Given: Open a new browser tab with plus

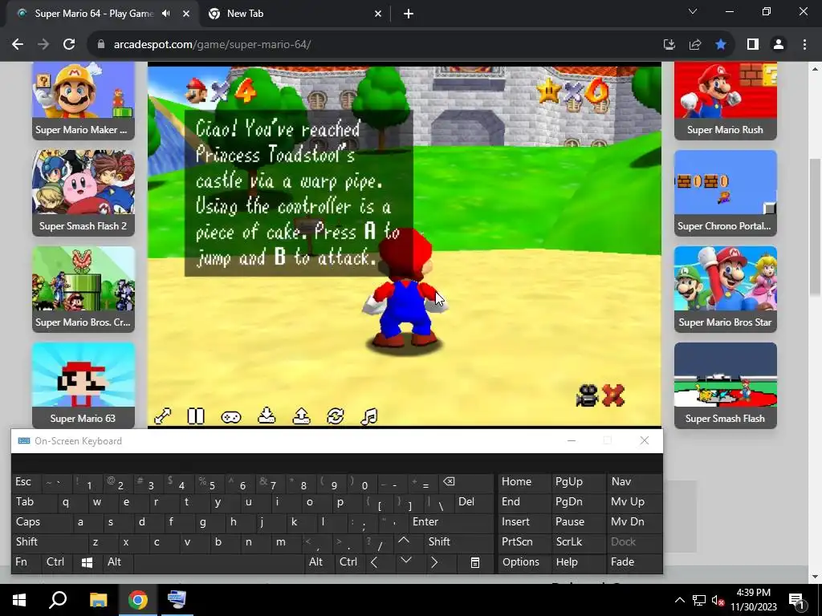Looking at the screenshot, I should pyautogui.click(x=409, y=14).
